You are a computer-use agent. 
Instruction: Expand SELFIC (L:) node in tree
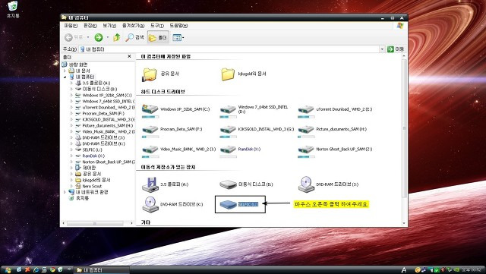click(x=71, y=150)
